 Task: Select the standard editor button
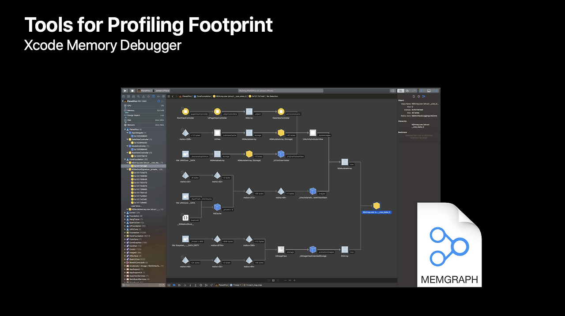pos(401,91)
